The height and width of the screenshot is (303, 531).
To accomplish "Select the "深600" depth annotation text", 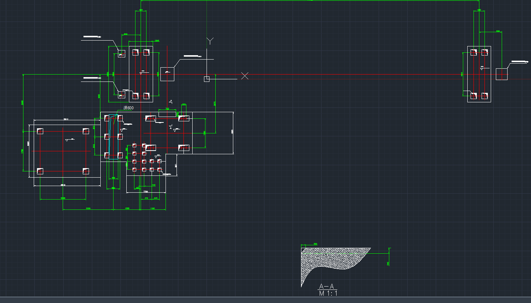I will [129, 108].
